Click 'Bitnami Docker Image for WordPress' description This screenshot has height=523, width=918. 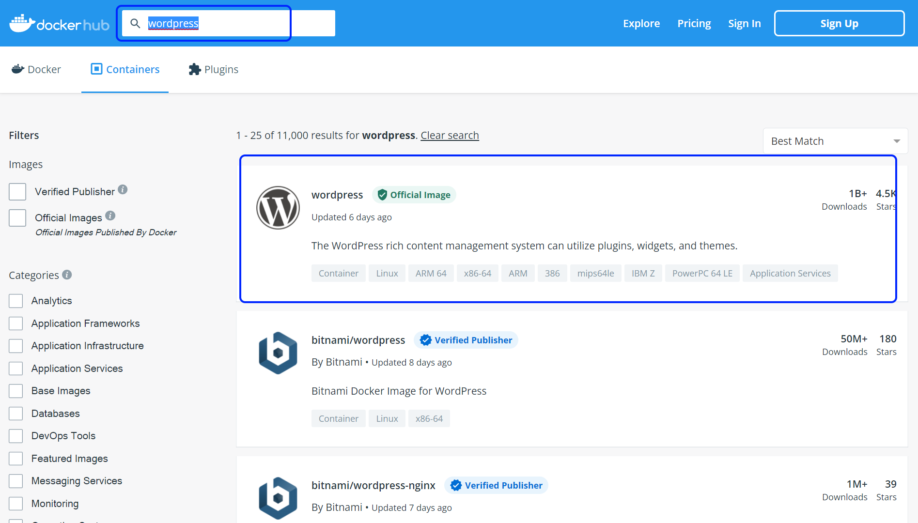tap(399, 391)
